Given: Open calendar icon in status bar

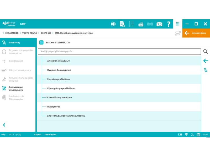Looking at the screenshot, I should point(198,134).
